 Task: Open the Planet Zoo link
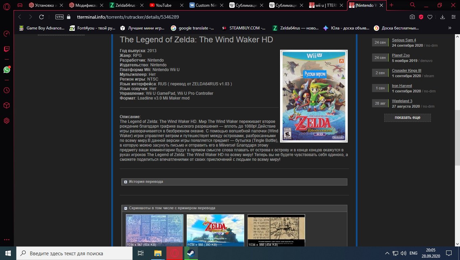point(401,55)
